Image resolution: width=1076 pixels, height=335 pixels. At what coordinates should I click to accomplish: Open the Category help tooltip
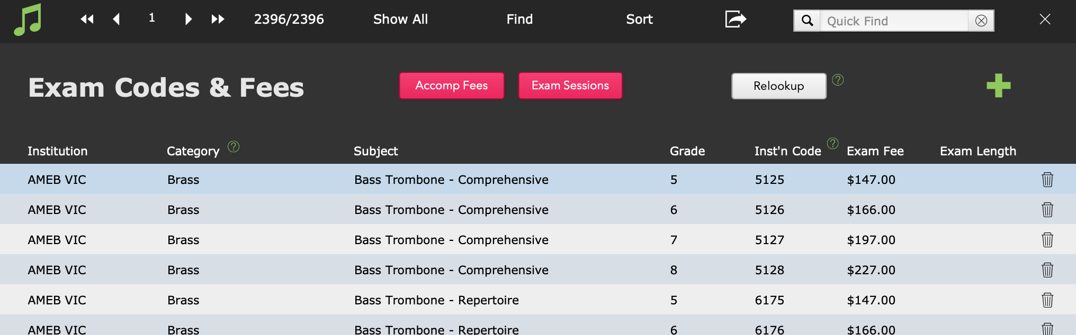[234, 146]
